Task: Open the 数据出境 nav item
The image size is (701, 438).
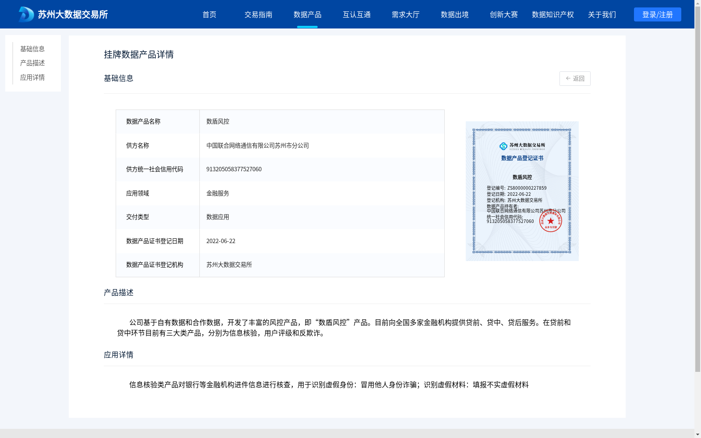Action: pos(455,14)
